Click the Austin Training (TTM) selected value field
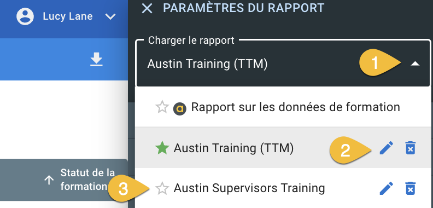433x208 pixels. click(x=283, y=64)
